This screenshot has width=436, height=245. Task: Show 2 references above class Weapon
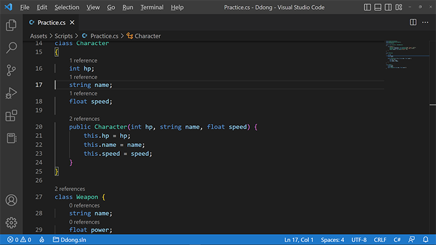coord(70,189)
